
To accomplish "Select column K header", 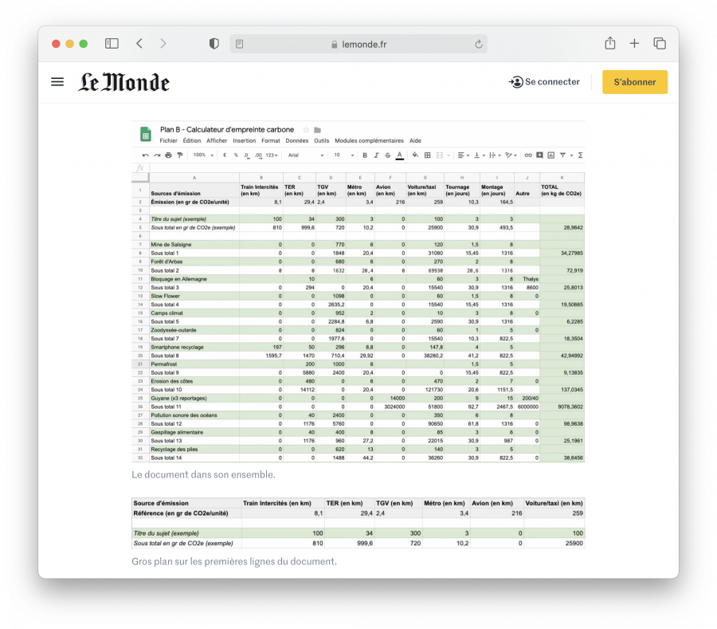I will tap(562, 178).
